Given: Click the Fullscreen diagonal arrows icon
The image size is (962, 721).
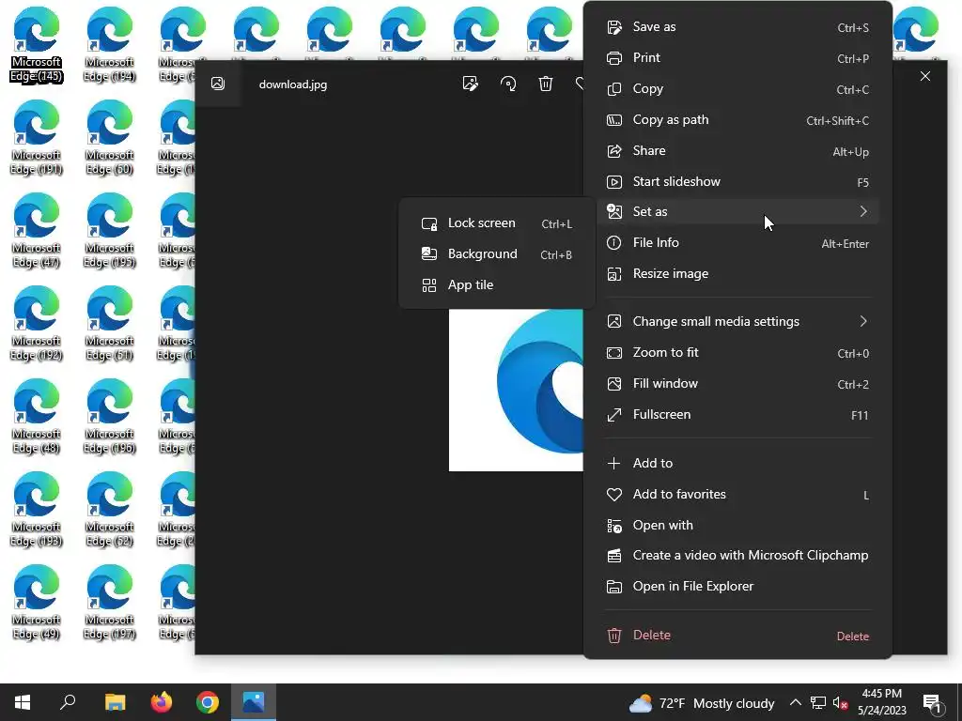Looking at the screenshot, I should point(614,415).
